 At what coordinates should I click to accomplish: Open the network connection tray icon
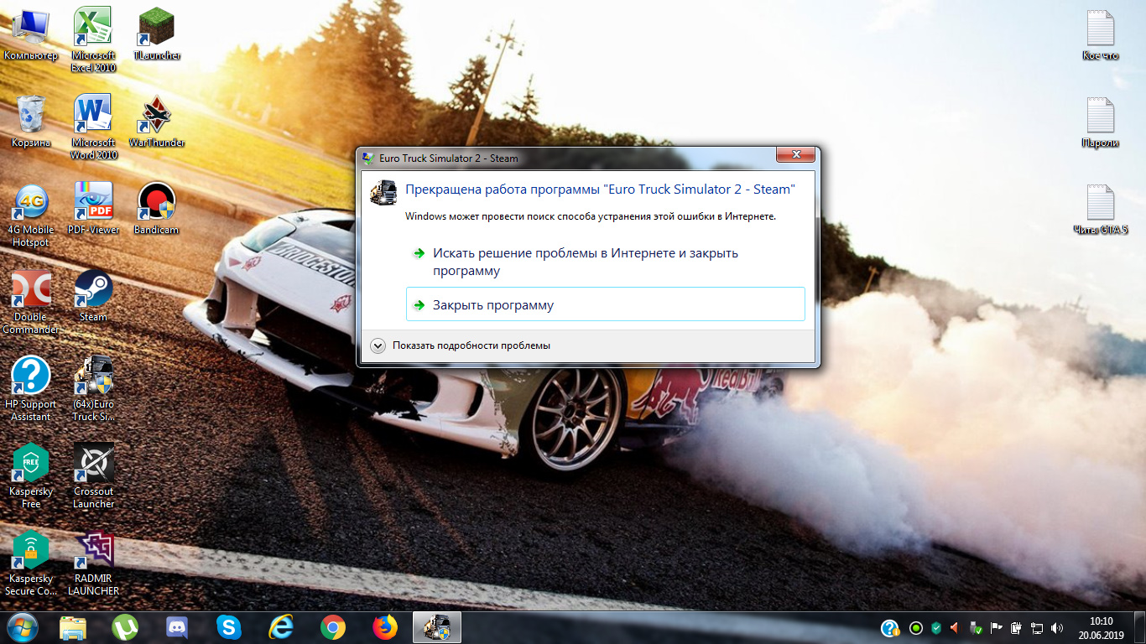1036,628
